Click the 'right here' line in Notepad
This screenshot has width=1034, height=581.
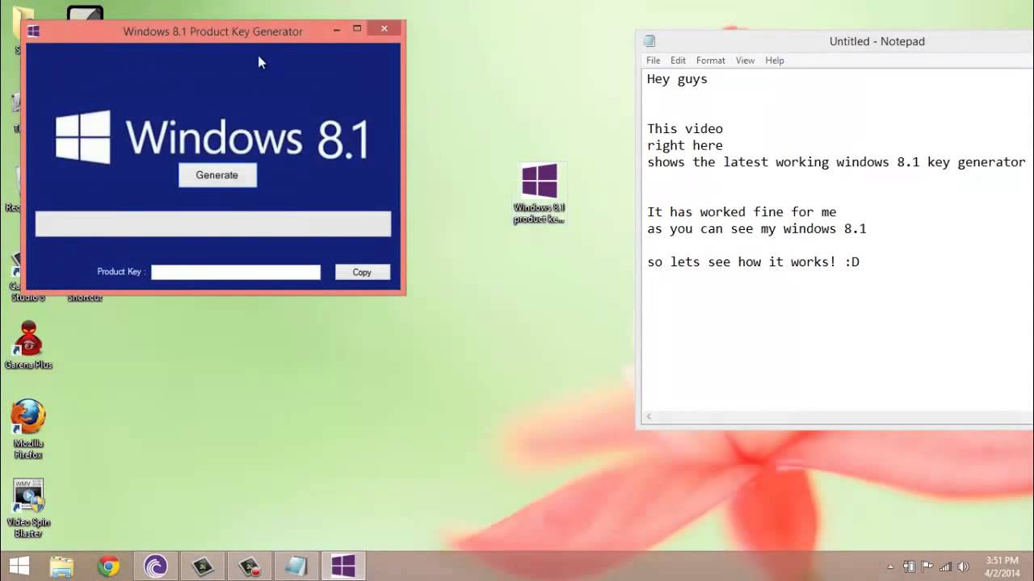coord(684,145)
